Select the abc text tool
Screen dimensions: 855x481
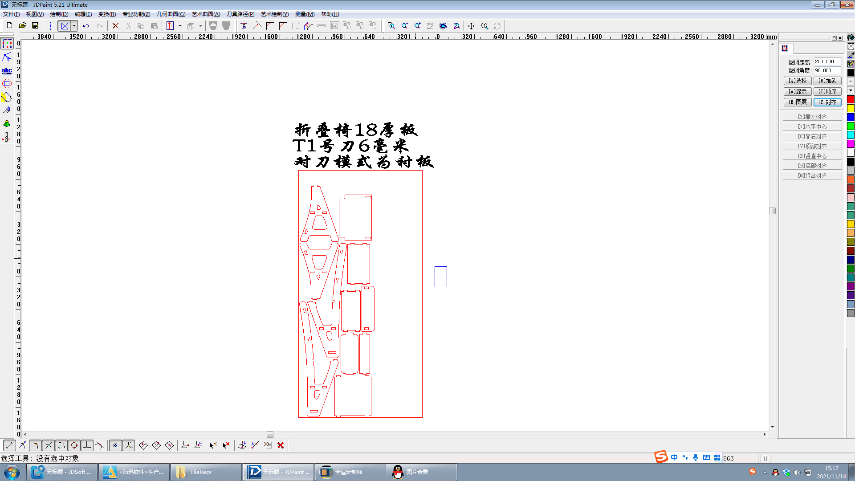[7, 70]
